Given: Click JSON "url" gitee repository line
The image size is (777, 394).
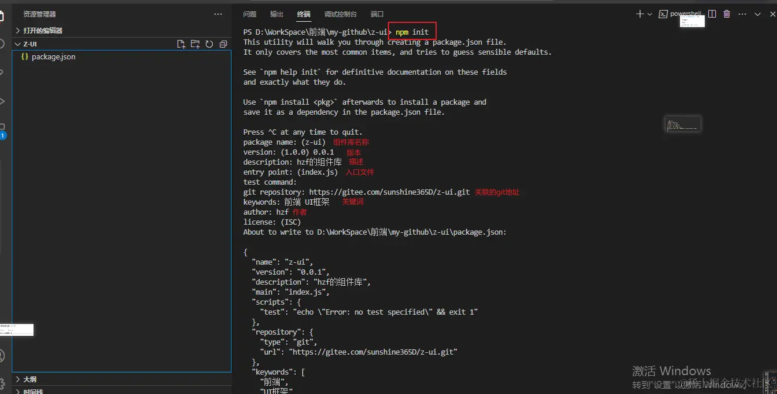Looking at the screenshot, I should tap(359, 352).
